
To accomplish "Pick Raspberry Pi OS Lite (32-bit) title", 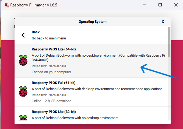I will pyautogui.click(x=54, y=112).
